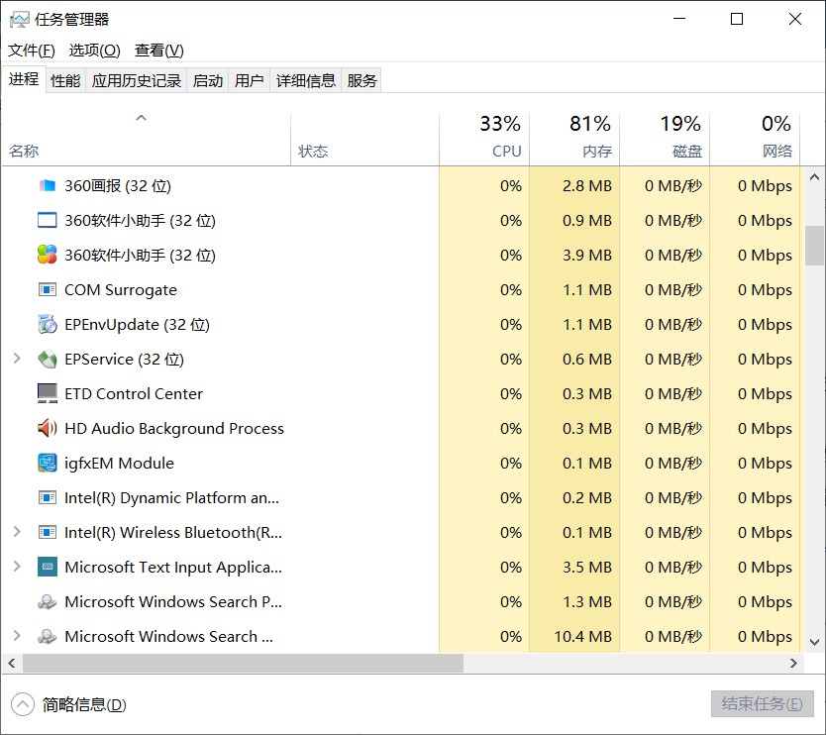This screenshot has height=735, width=826.
Task: Switch to the 服务 tab
Action: [x=361, y=80]
